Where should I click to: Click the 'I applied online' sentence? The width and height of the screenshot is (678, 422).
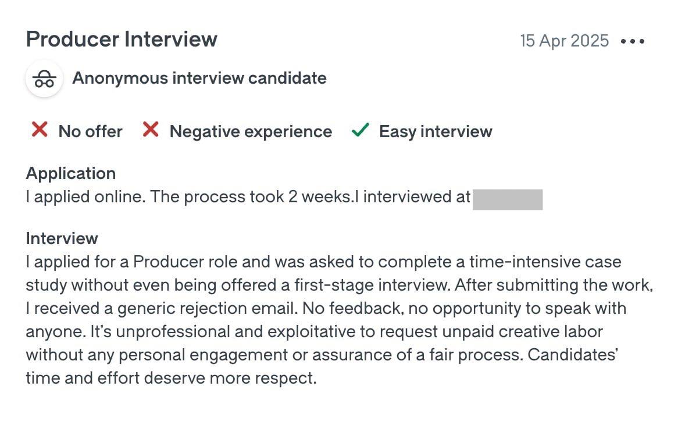tap(85, 198)
